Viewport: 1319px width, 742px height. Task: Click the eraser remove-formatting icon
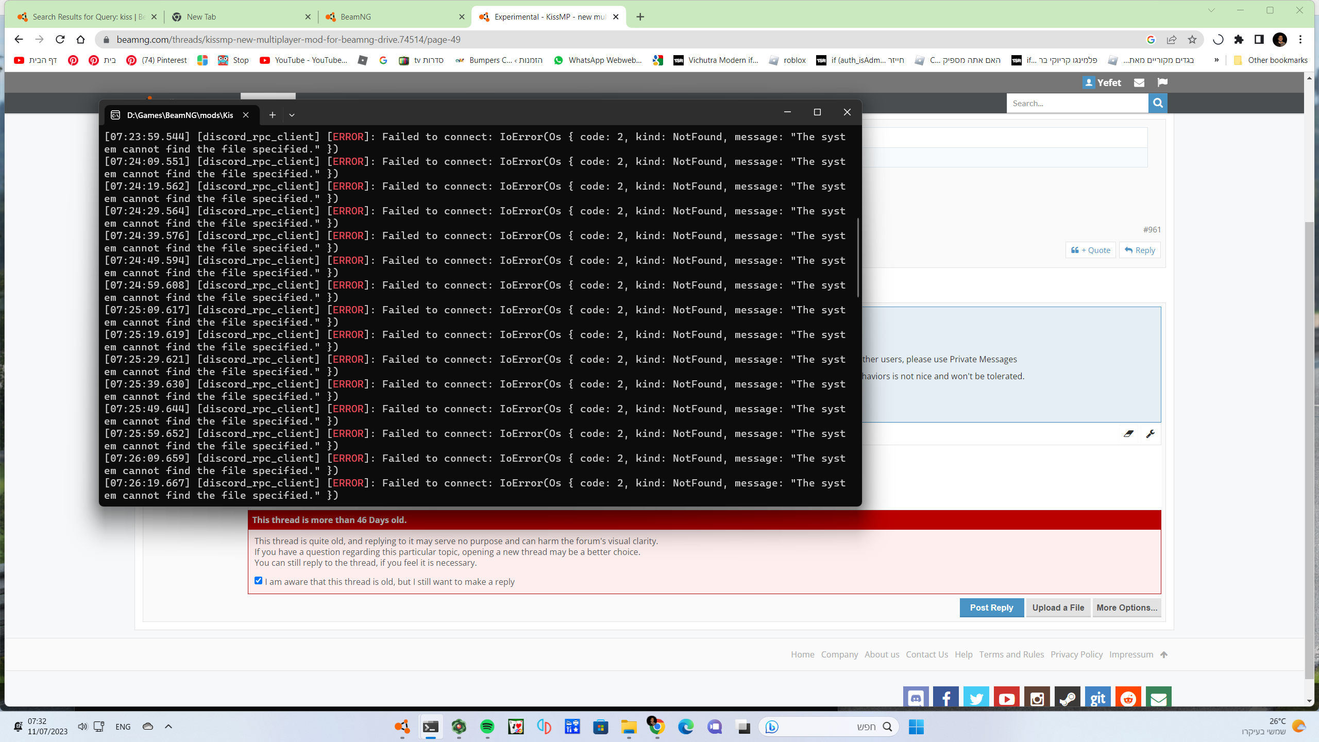click(1128, 434)
